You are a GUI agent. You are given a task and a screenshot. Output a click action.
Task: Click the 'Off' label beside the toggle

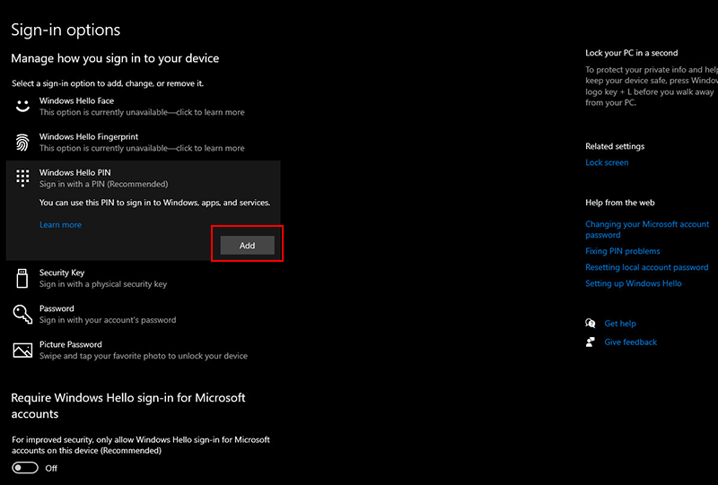[x=51, y=468]
